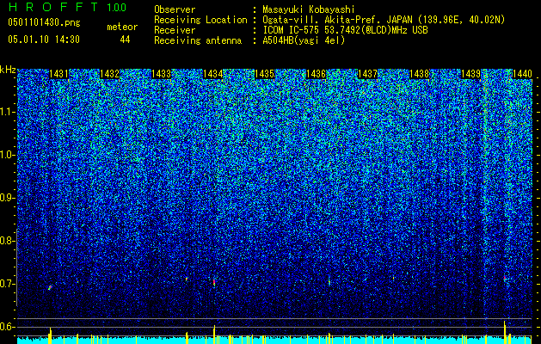Click the 1431 time marker
The width and height of the screenshot is (541, 344).
[x=58, y=74]
